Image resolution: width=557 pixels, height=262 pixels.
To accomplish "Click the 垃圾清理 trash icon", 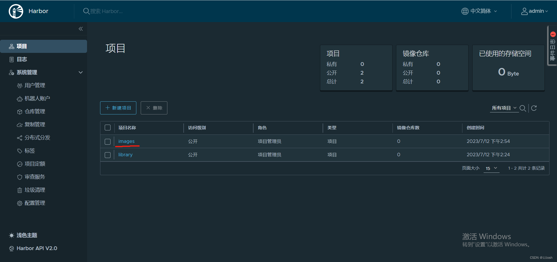I will point(19,190).
